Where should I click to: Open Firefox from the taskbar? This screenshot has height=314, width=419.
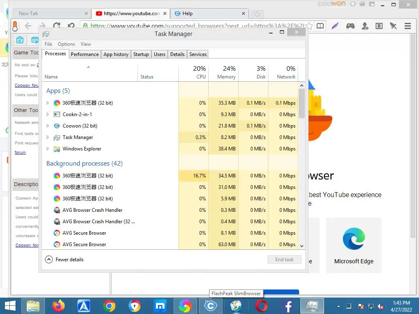point(58,306)
